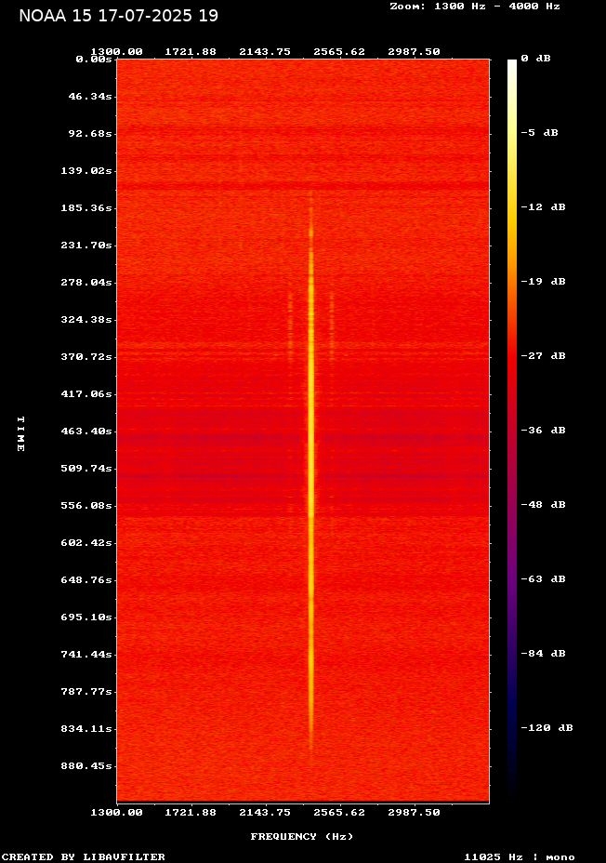Click the -12 dB color scale label

tap(543, 207)
